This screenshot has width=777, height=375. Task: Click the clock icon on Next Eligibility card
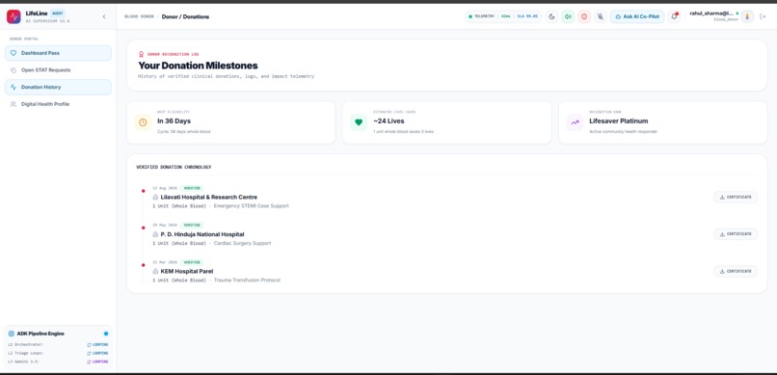point(143,122)
